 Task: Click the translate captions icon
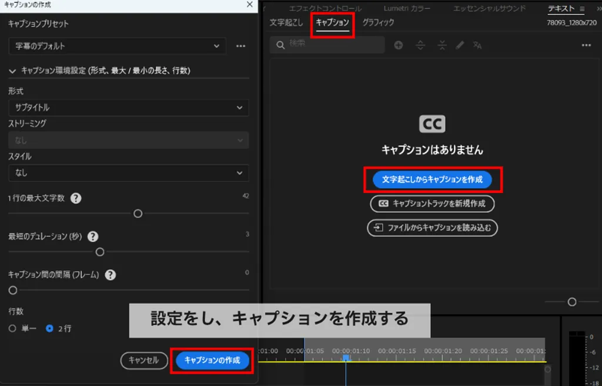(477, 45)
